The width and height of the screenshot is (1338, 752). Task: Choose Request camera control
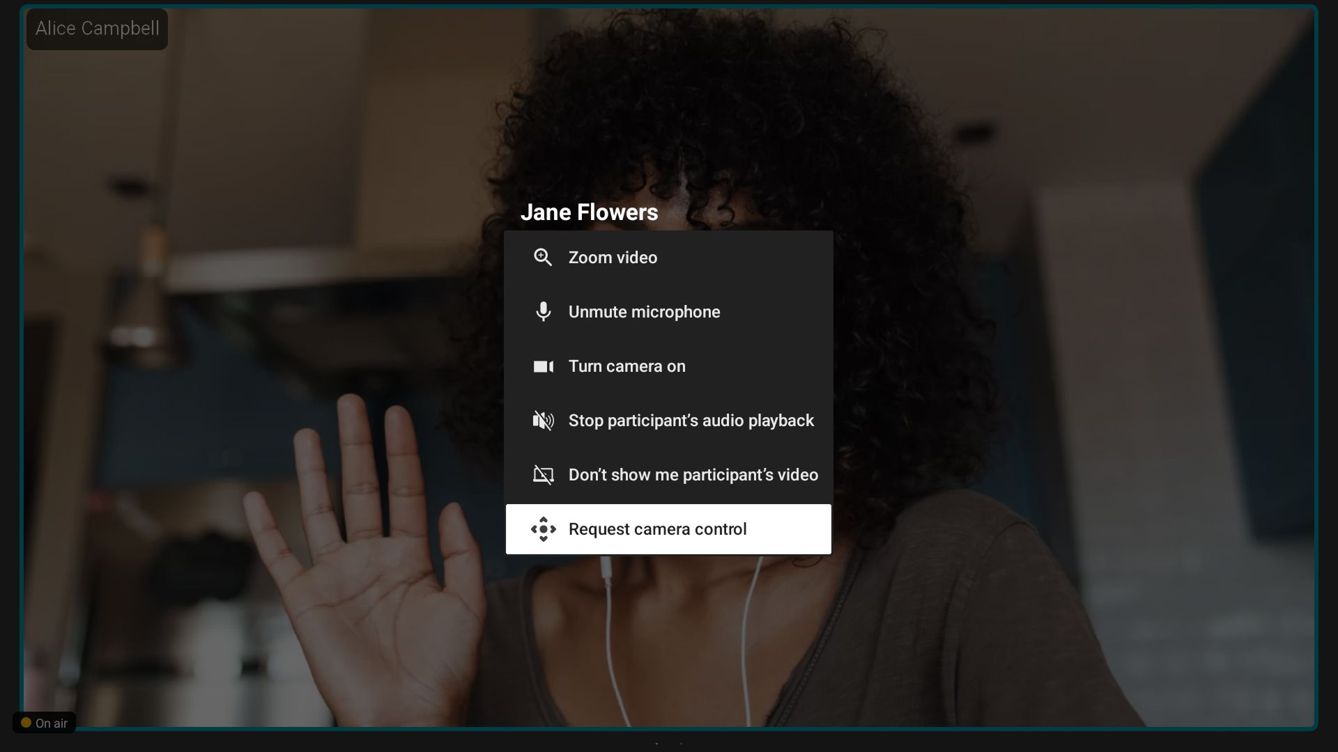[x=668, y=529]
